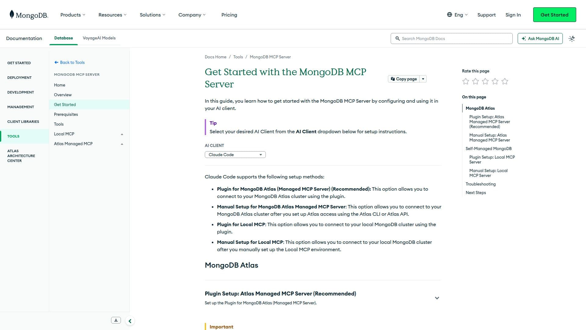The height and width of the screenshot is (330, 586).
Task: Rate page with second star
Action: (x=476, y=81)
